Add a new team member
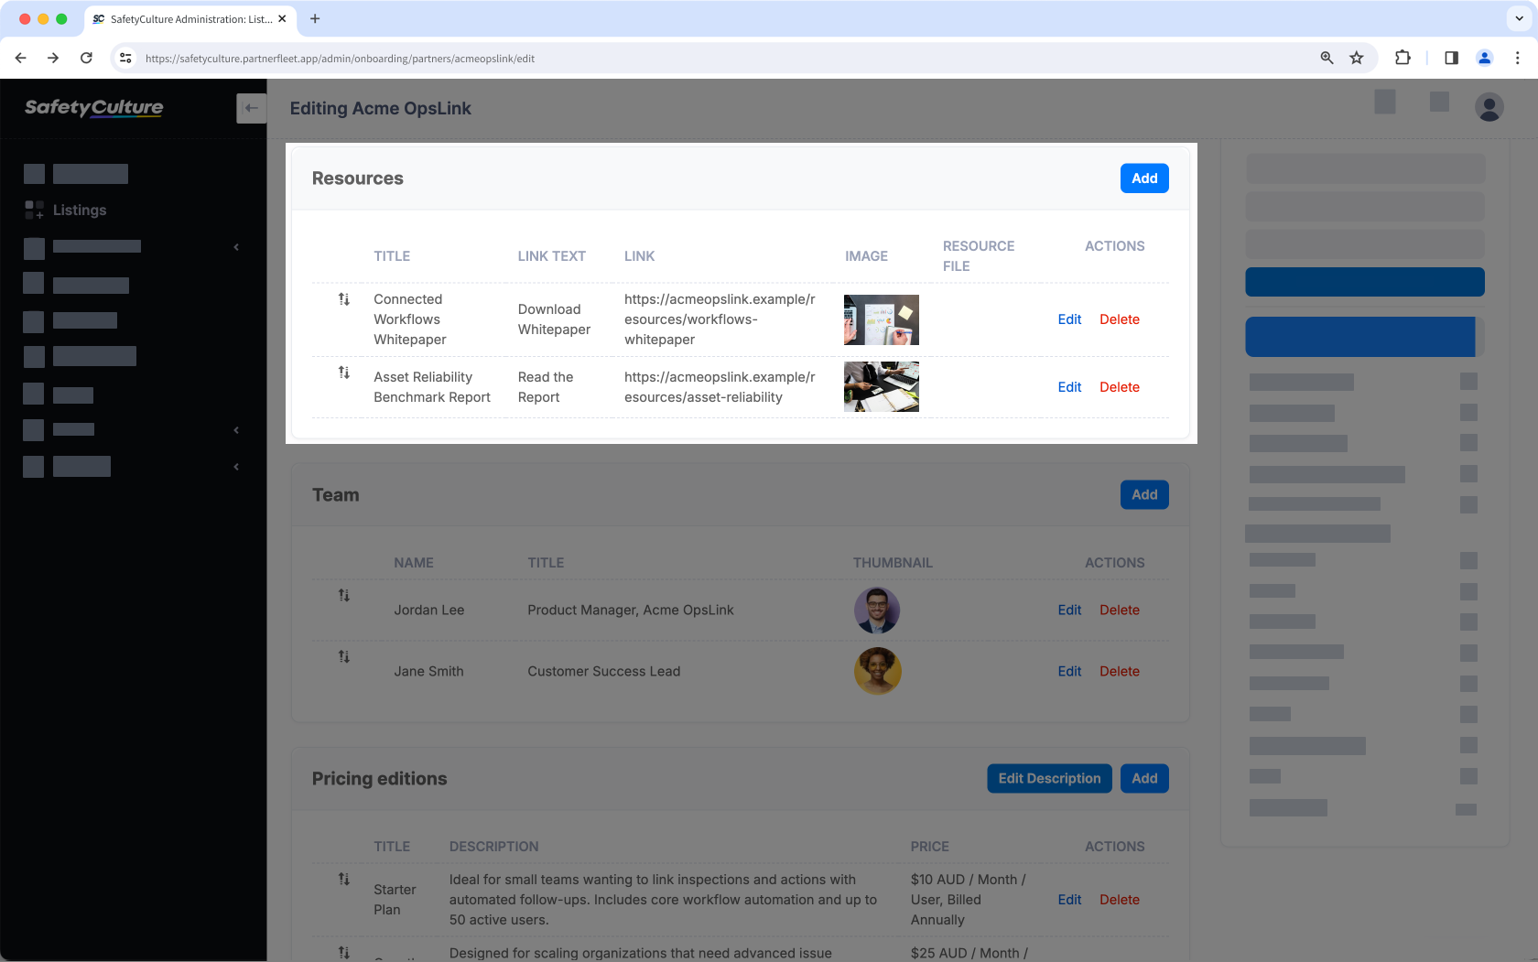Screen dimensions: 1538x962 (1144, 495)
